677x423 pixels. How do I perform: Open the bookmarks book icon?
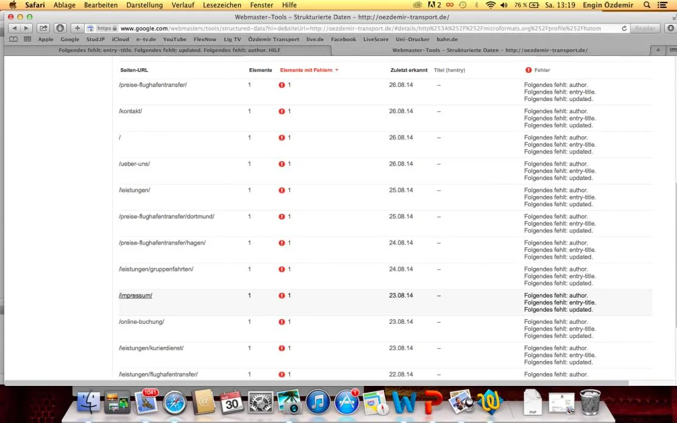click(x=13, y=39)
